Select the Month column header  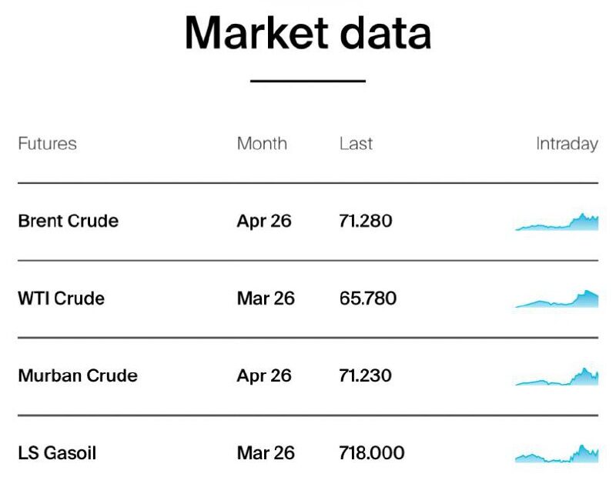coord(262,144)
